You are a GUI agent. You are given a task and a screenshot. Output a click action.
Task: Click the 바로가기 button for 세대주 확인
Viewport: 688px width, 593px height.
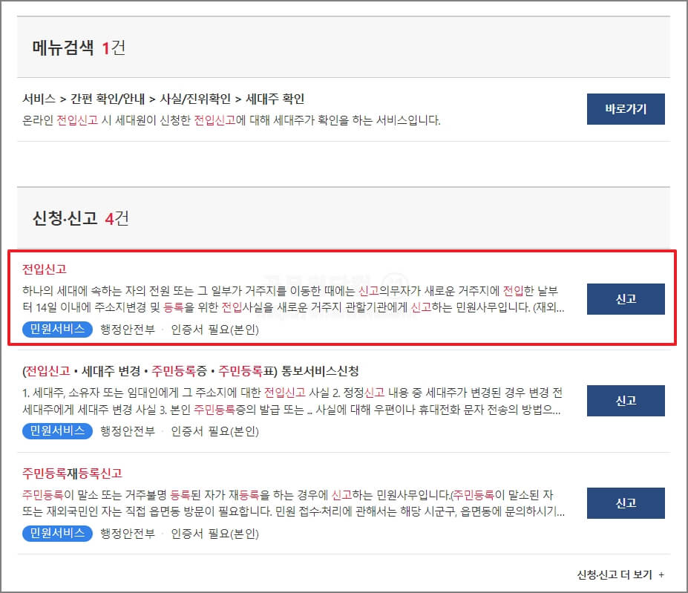point(626,108)
